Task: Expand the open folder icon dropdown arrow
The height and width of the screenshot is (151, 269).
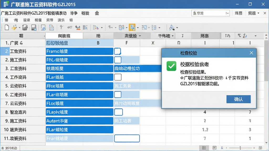Action: [x=19, y=28]
